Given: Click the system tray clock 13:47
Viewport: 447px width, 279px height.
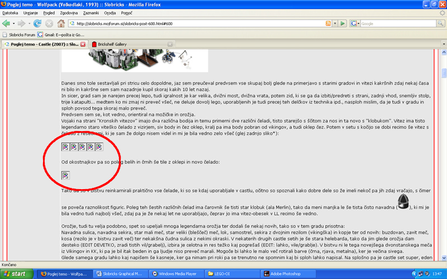Looking at the screenshot, I should pyautogui.click(x=437, y=274).
